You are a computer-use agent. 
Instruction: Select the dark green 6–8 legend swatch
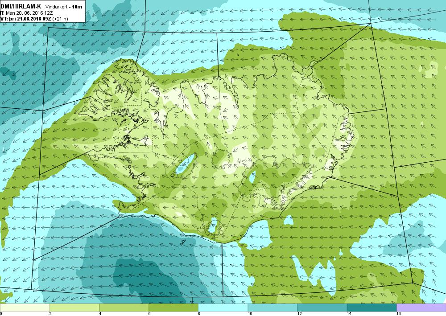pyautogui.click(x=173, y=308)
